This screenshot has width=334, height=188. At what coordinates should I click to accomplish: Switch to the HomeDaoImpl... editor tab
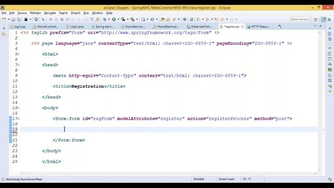(x=166, y=27)
